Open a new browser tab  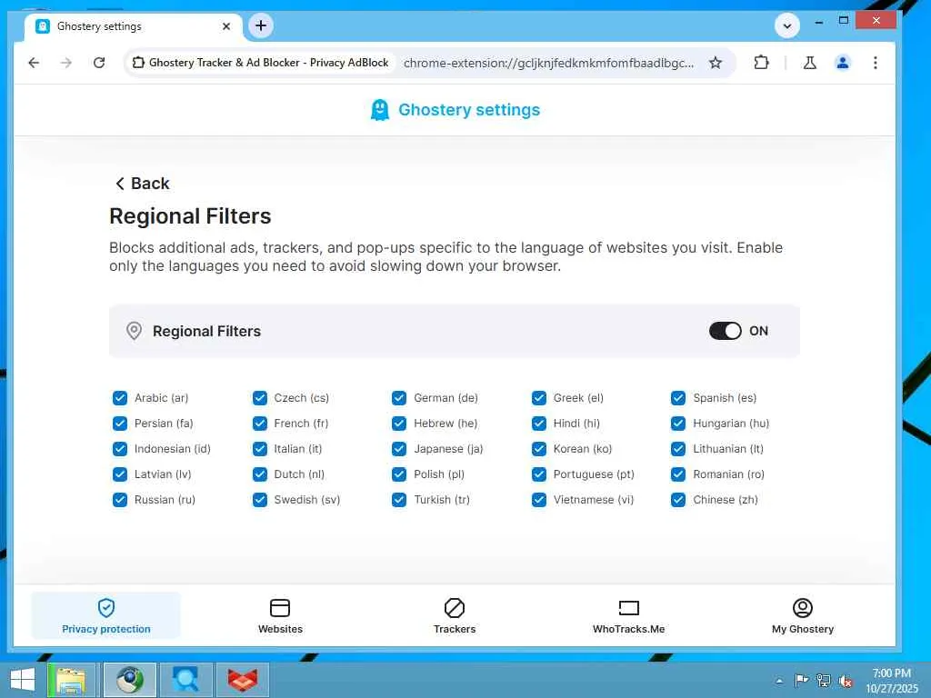click(x=261, y=25)
